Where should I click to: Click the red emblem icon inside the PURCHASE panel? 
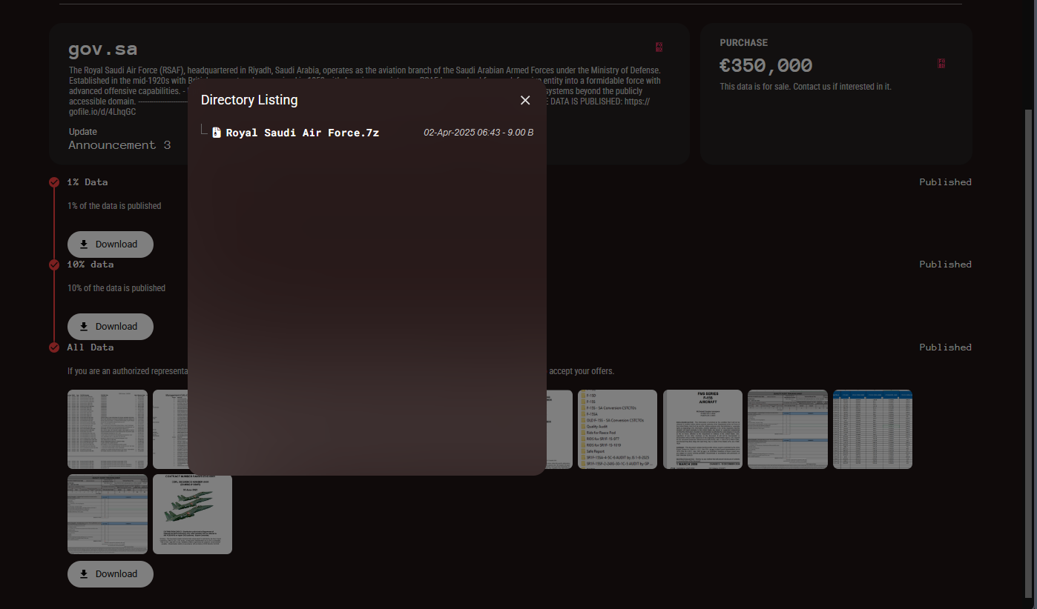point(941,64)
